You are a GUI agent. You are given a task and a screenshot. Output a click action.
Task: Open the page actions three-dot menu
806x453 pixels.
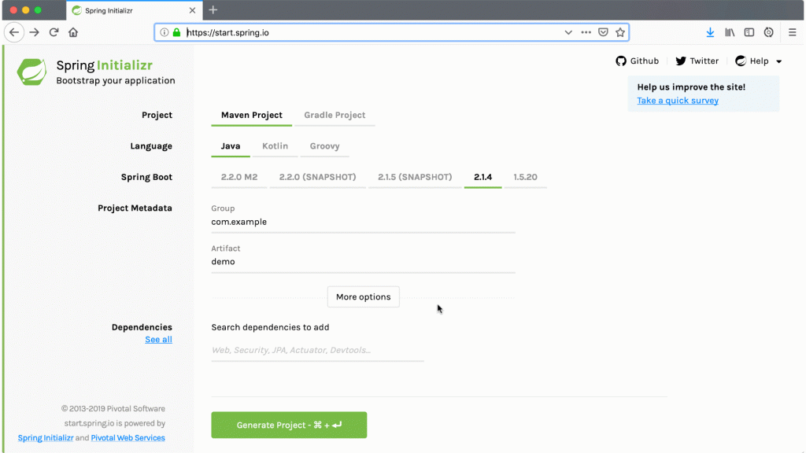tap(586, 32)
